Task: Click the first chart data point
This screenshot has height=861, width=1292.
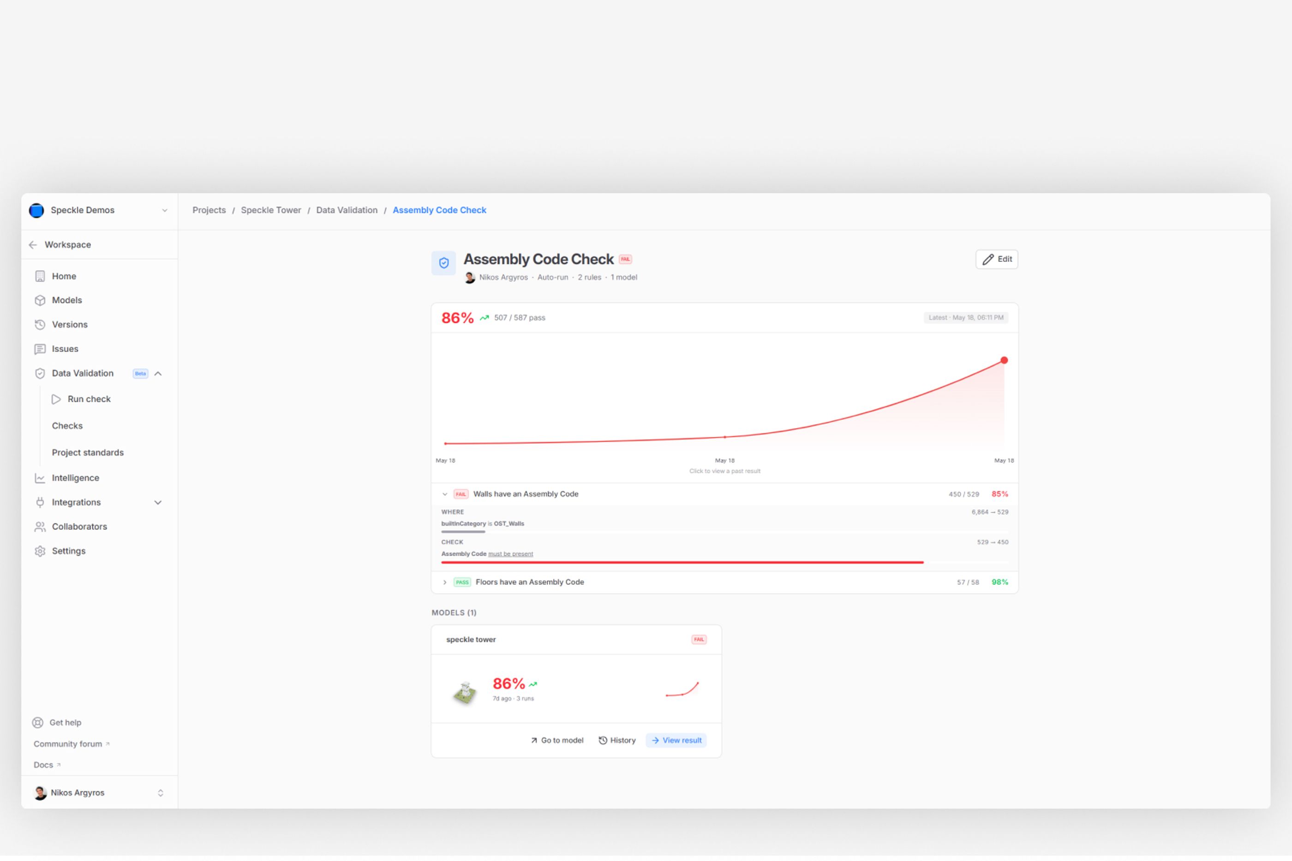Action: pos(445,444)
